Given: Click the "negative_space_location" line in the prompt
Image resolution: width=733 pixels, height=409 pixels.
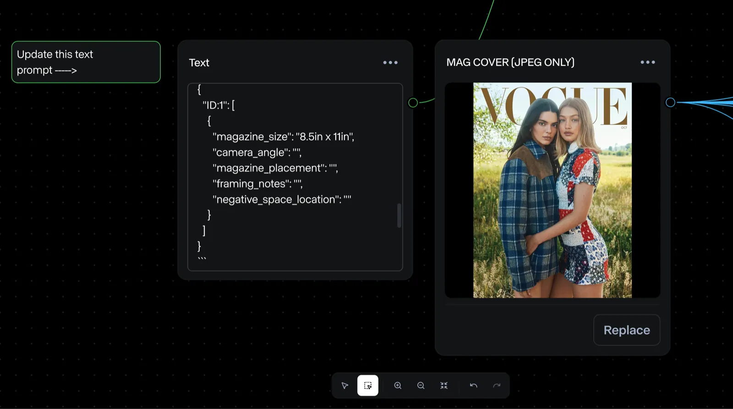Looking at the screenshot, I should pyautogui.click(x=282, y=199).
